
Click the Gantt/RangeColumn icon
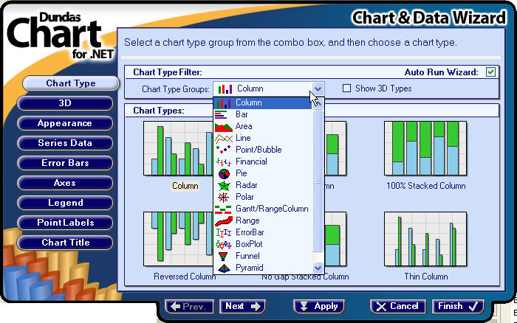(223, 209)
